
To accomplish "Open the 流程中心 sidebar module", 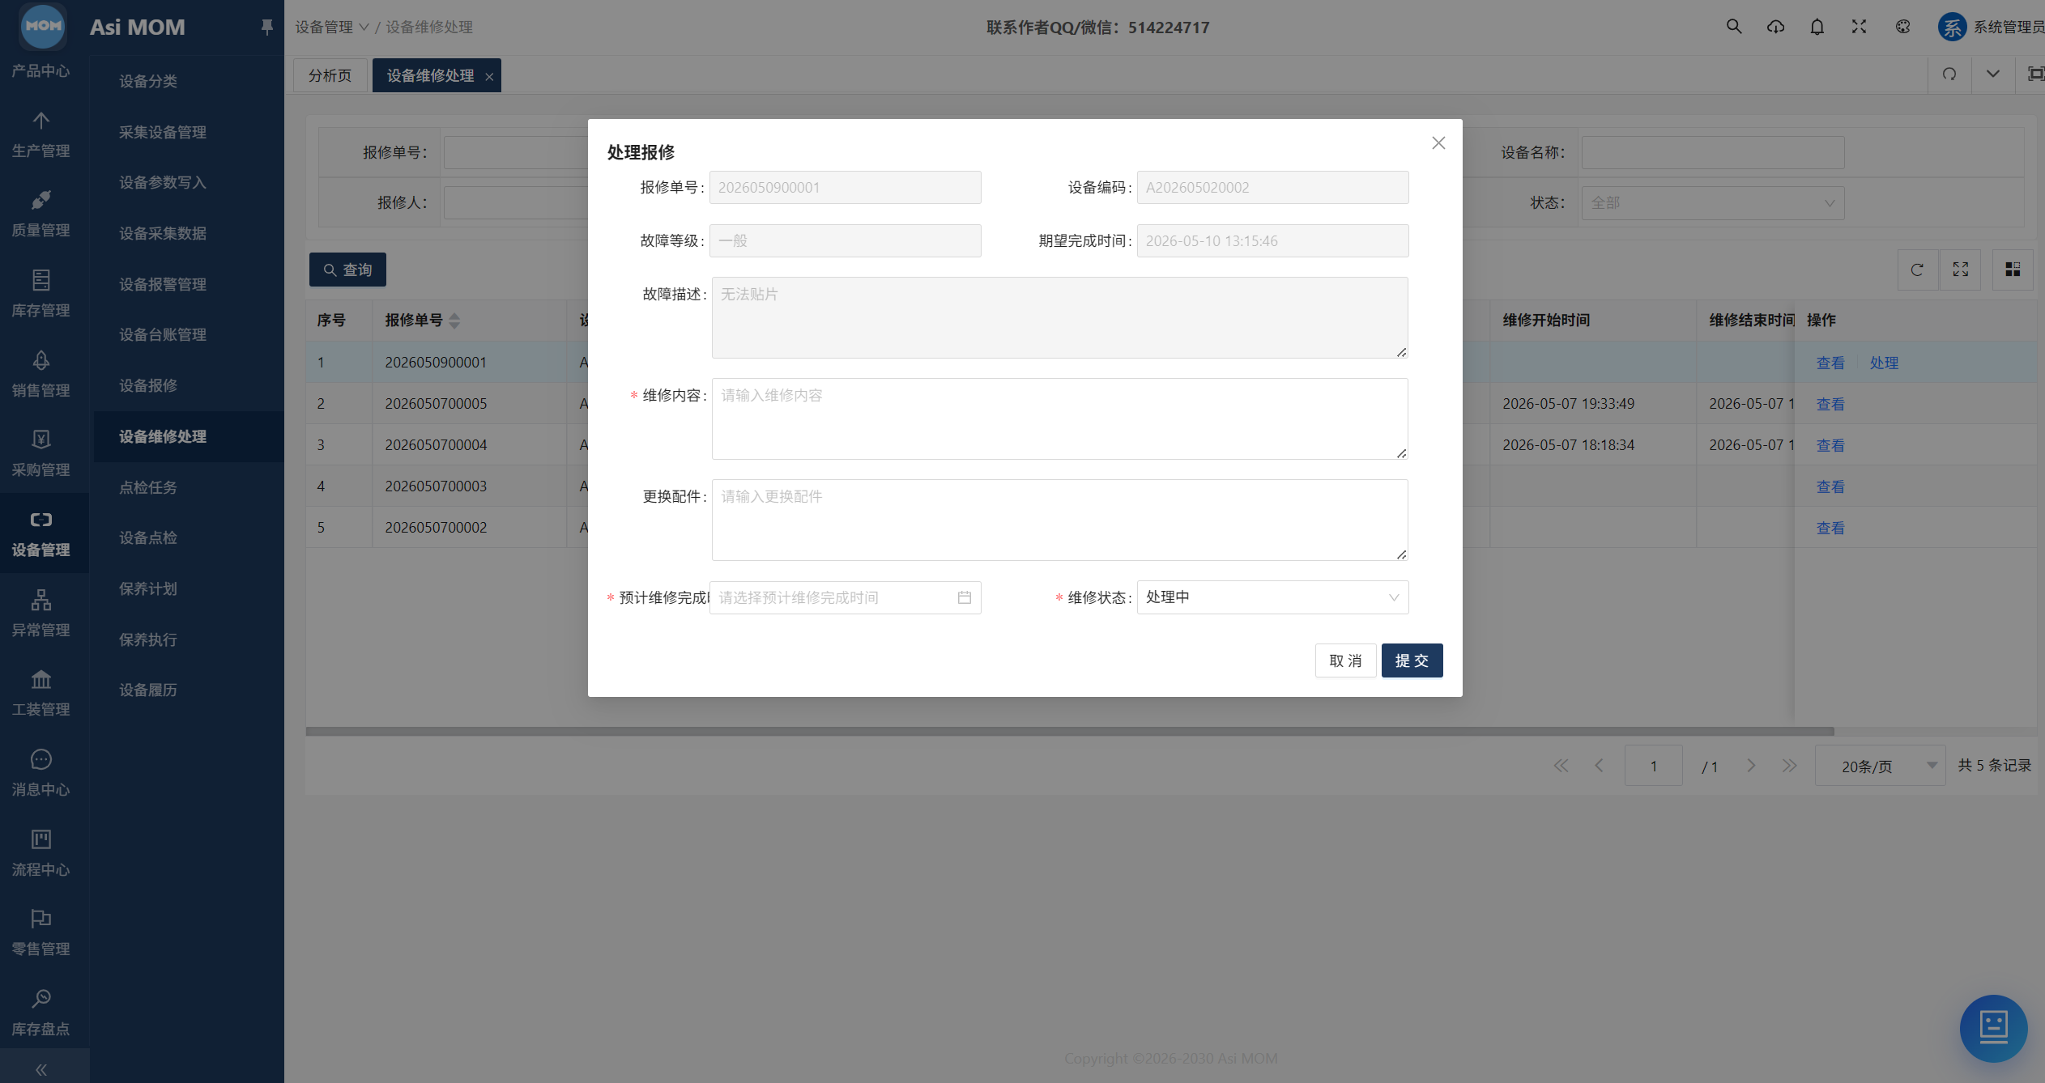I will 41,852.
